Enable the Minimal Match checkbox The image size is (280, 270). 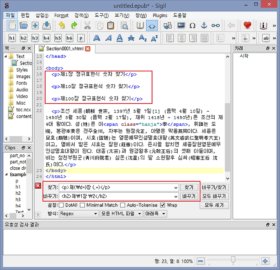(82, 205)
